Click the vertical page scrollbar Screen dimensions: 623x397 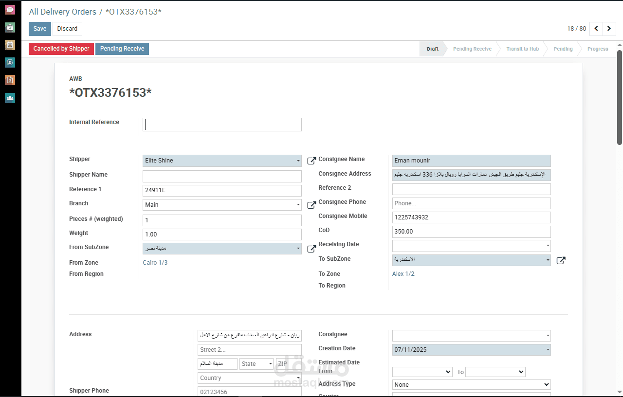(x=620, y=97)
